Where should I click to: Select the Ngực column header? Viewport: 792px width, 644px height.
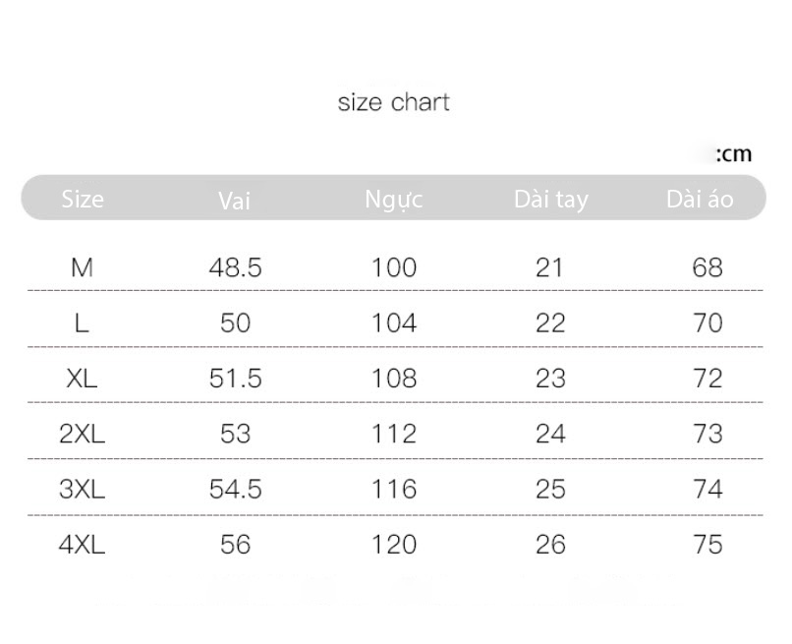coord(394,200)
